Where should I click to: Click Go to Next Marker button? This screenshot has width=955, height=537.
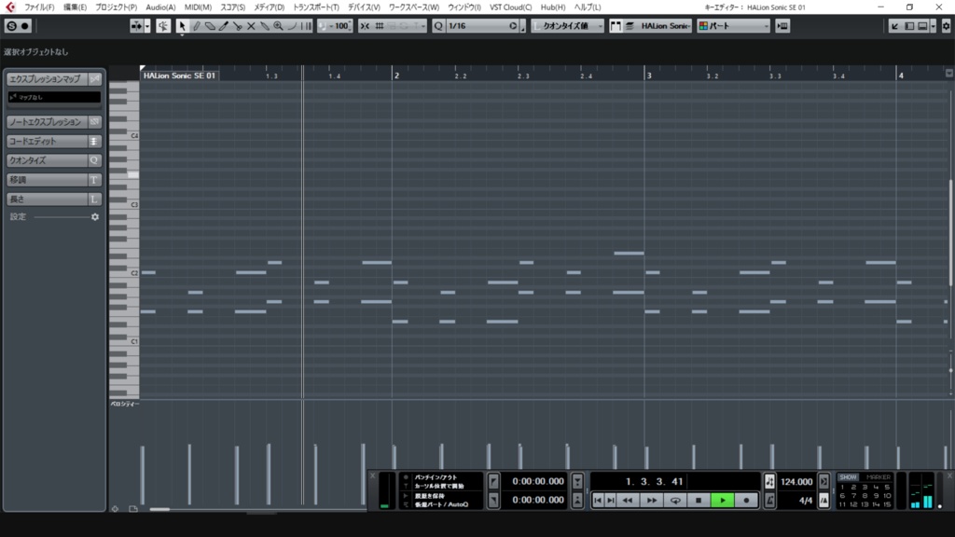pyautogui.click(x=610, y=501)
